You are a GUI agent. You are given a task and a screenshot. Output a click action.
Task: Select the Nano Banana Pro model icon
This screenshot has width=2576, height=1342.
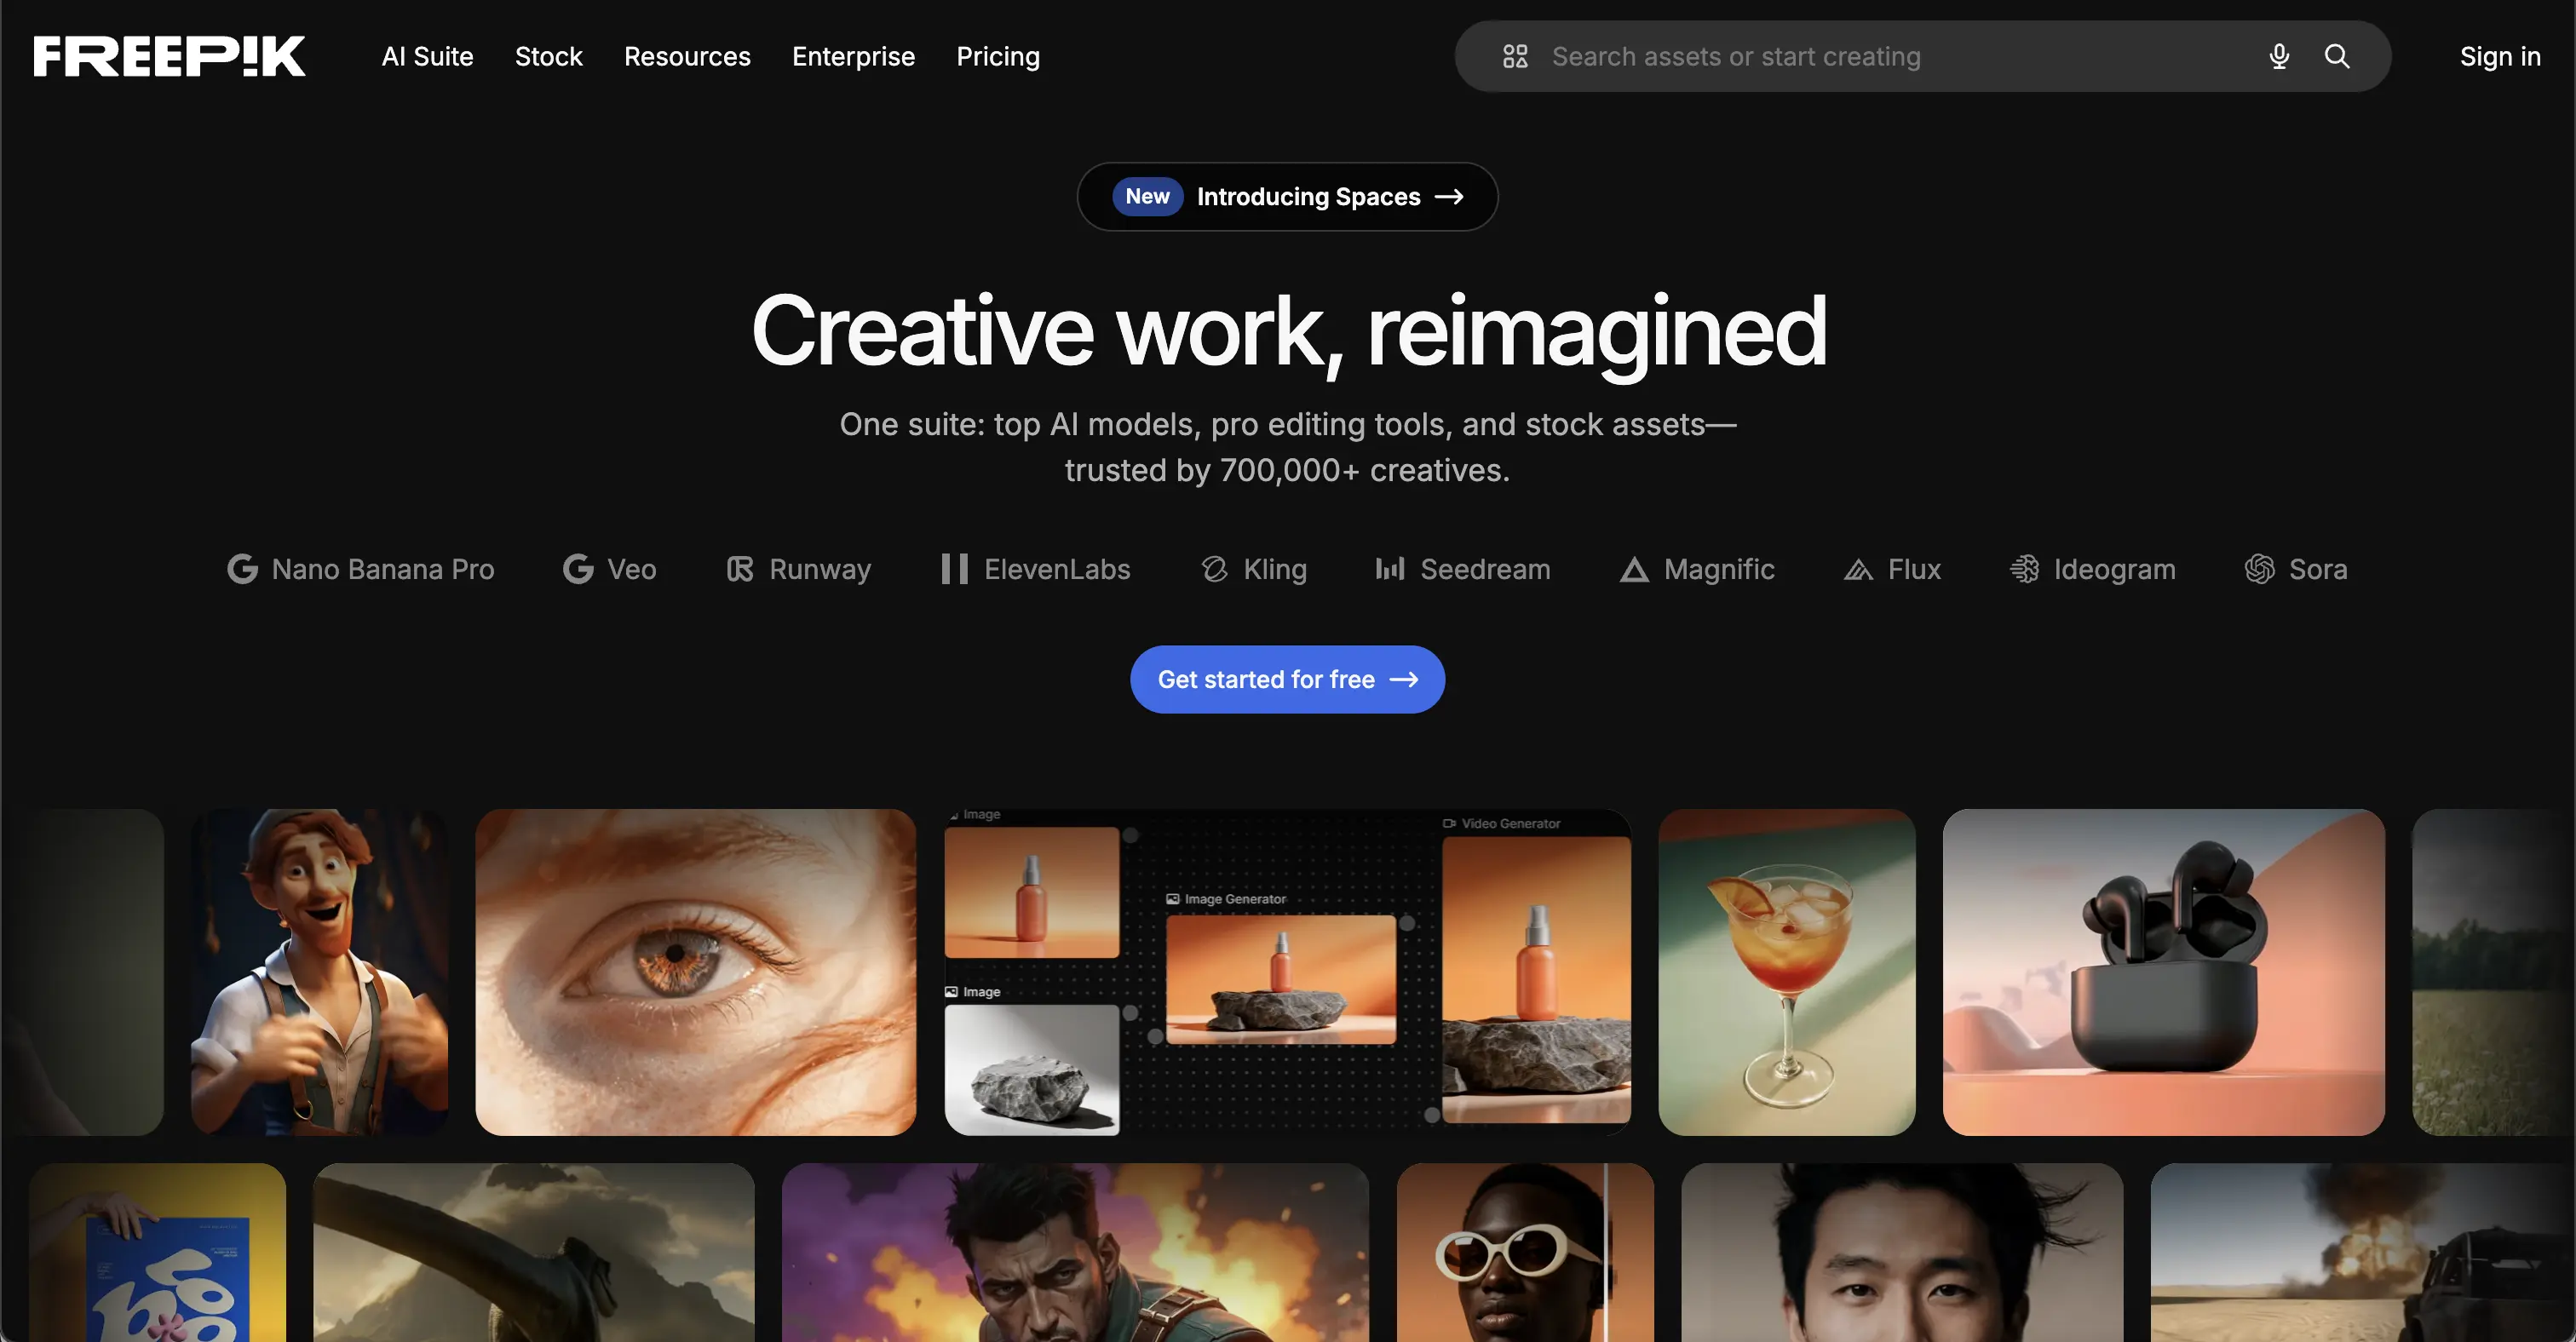click(x=243, y=569)
